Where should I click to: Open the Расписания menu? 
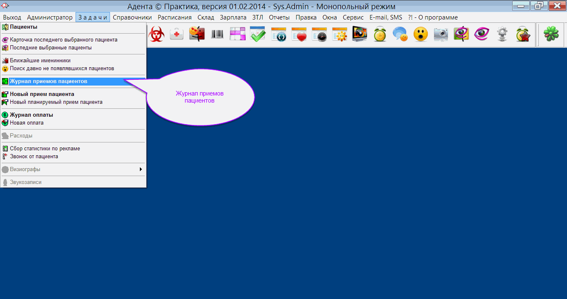tap(174, 17)
